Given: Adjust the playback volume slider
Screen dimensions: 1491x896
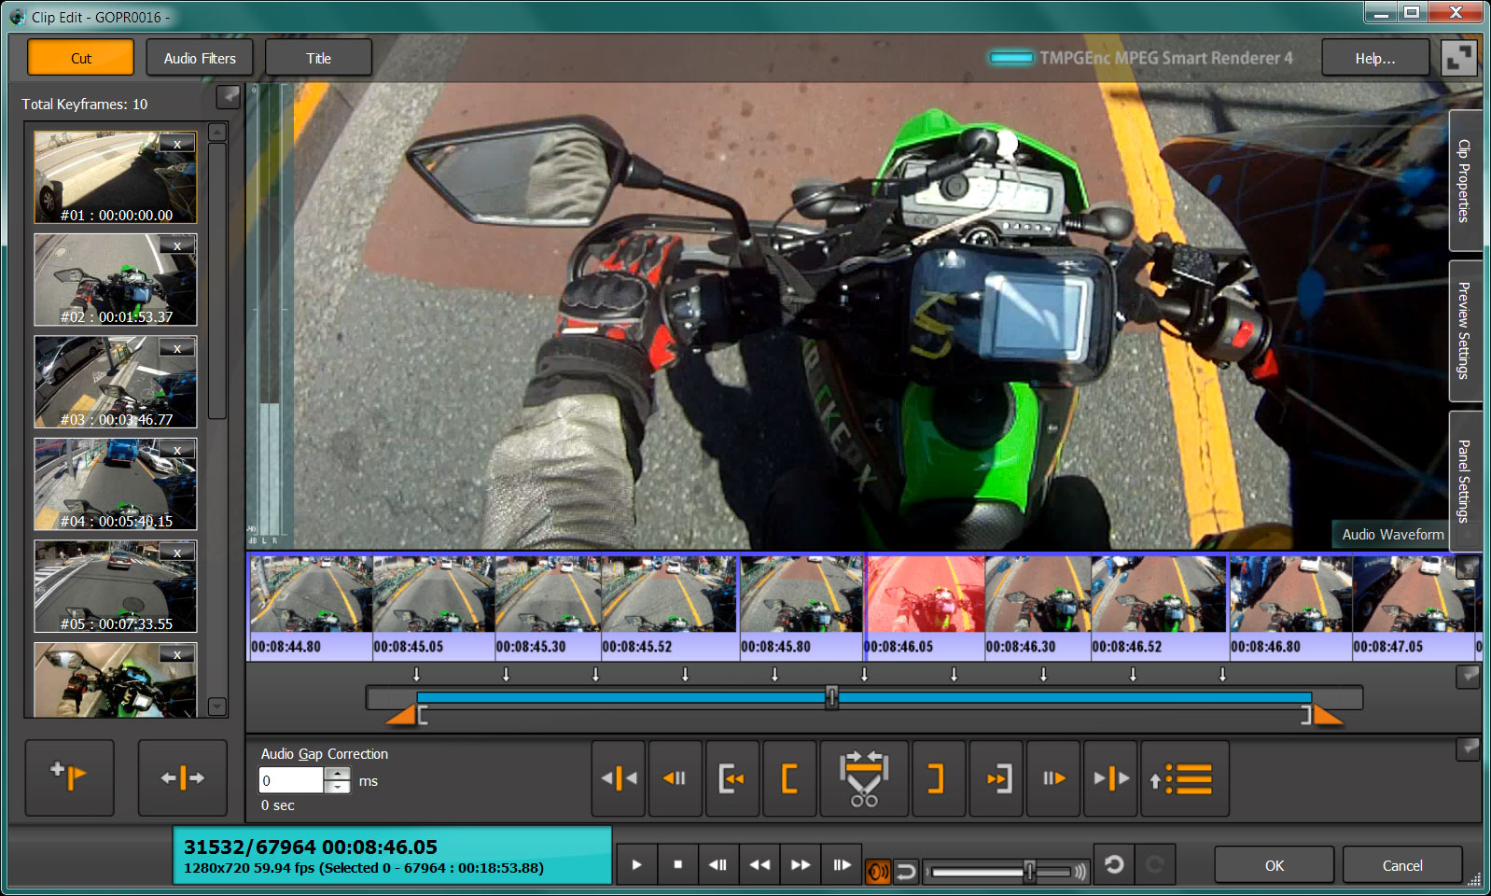Looking at the screenshot, I should [1029, 871].
